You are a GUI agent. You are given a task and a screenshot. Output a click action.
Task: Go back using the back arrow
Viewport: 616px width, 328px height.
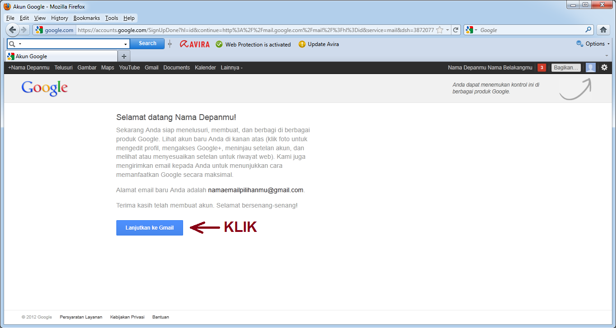pos(12,30)
